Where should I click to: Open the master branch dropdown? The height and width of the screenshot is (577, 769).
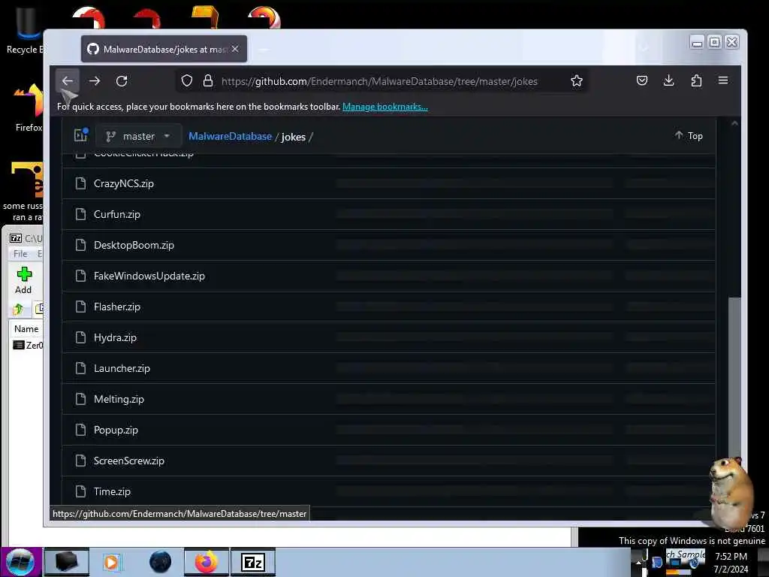(138, 137)
